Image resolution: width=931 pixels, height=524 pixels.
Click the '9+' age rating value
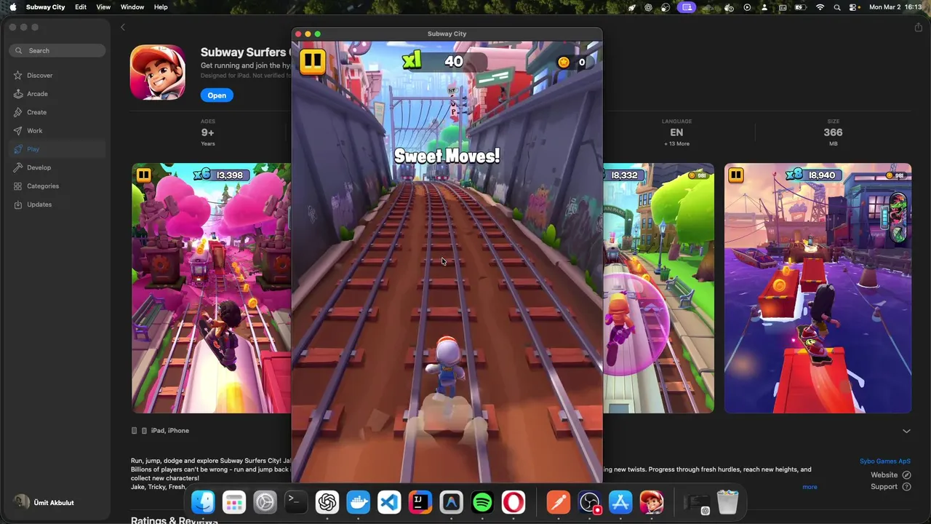[208, 132]
